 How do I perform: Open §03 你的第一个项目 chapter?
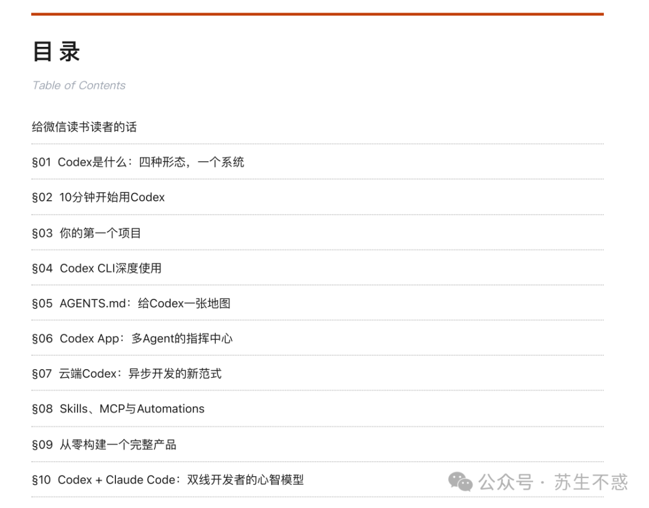[x=87, y=233]
